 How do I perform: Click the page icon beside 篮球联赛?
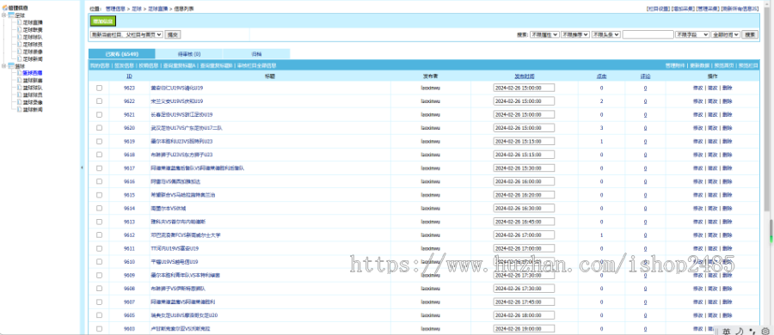(20, 80)
